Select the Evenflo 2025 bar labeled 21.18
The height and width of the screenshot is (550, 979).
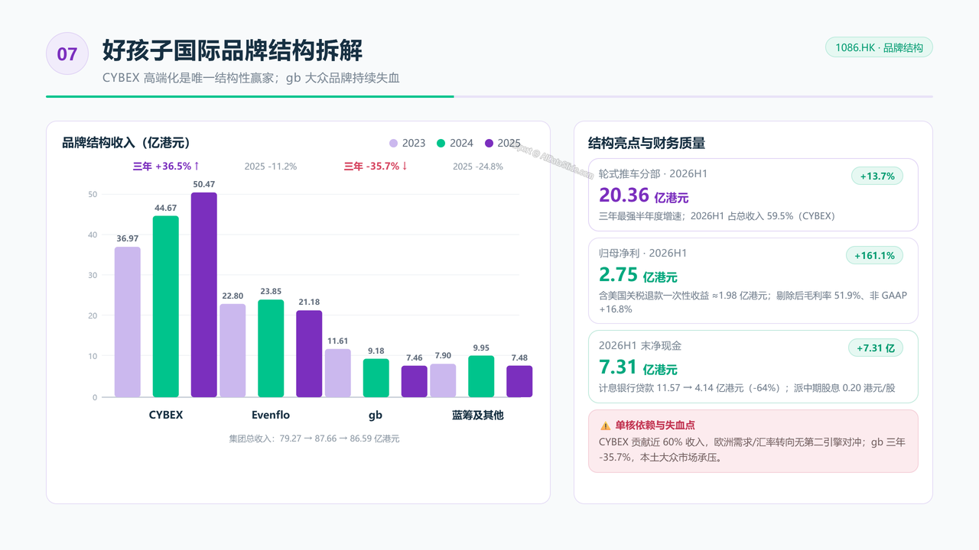click(x=309, y=354)
